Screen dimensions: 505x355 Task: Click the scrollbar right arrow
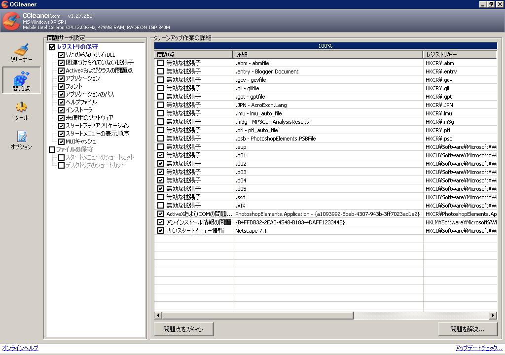(x=493, y=315)
